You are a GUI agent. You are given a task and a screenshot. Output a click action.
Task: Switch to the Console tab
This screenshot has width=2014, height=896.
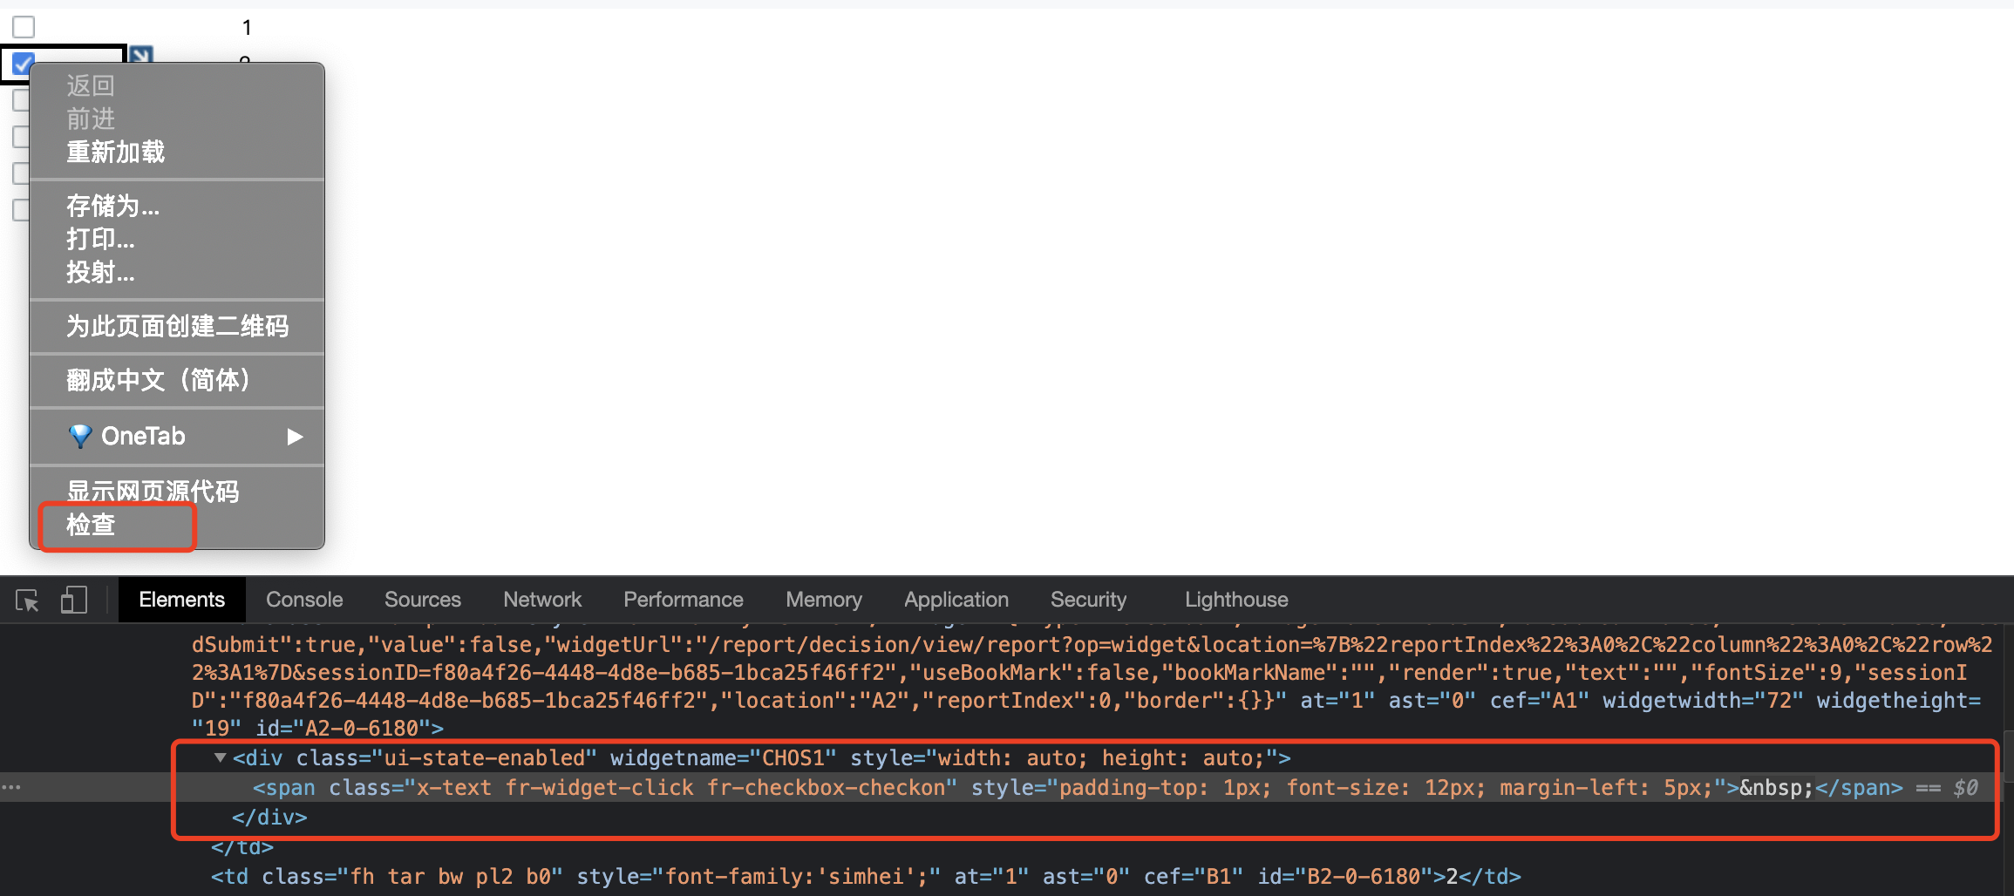(x=304, y=600)
